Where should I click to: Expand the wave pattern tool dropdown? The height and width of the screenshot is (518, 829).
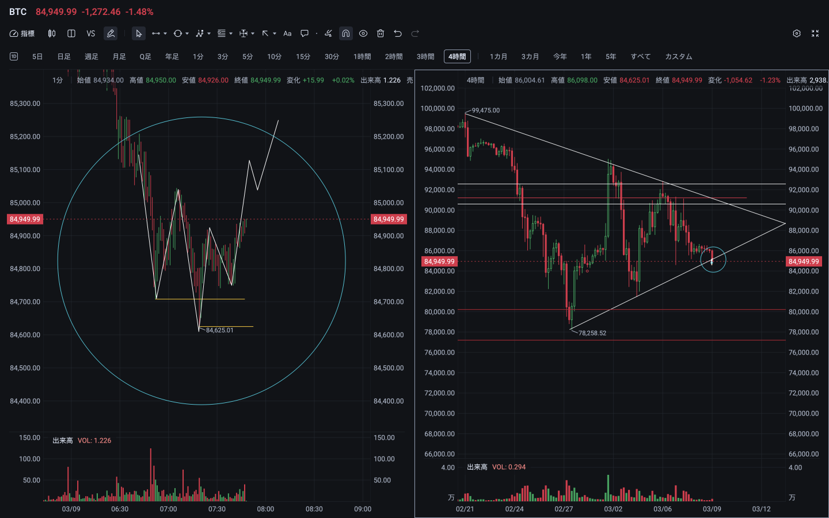(209, 33)
